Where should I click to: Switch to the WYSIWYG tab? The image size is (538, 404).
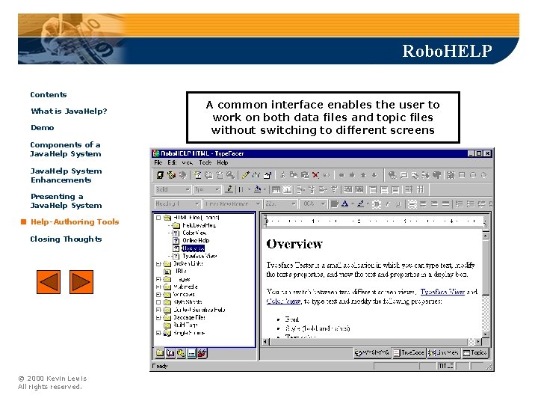(x=372, y=353)
